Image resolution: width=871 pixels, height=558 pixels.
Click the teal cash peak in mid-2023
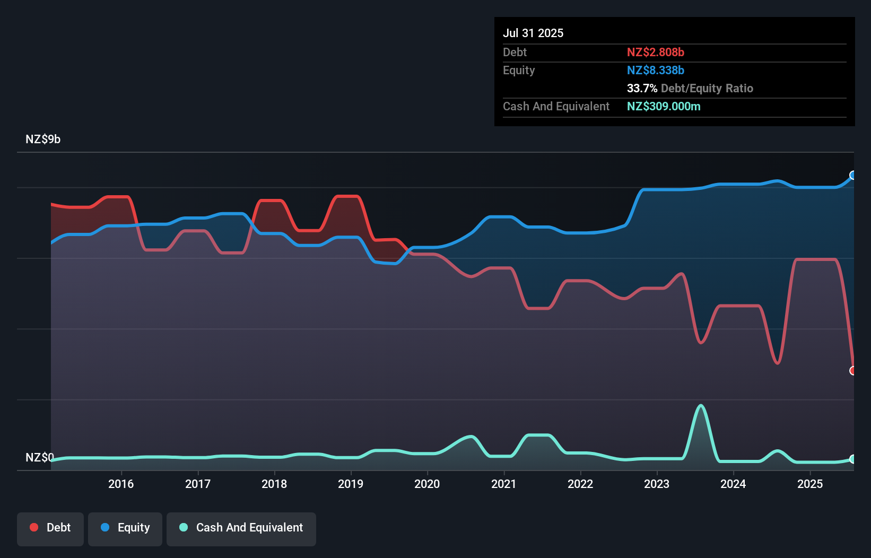click(x=701, y=406)
